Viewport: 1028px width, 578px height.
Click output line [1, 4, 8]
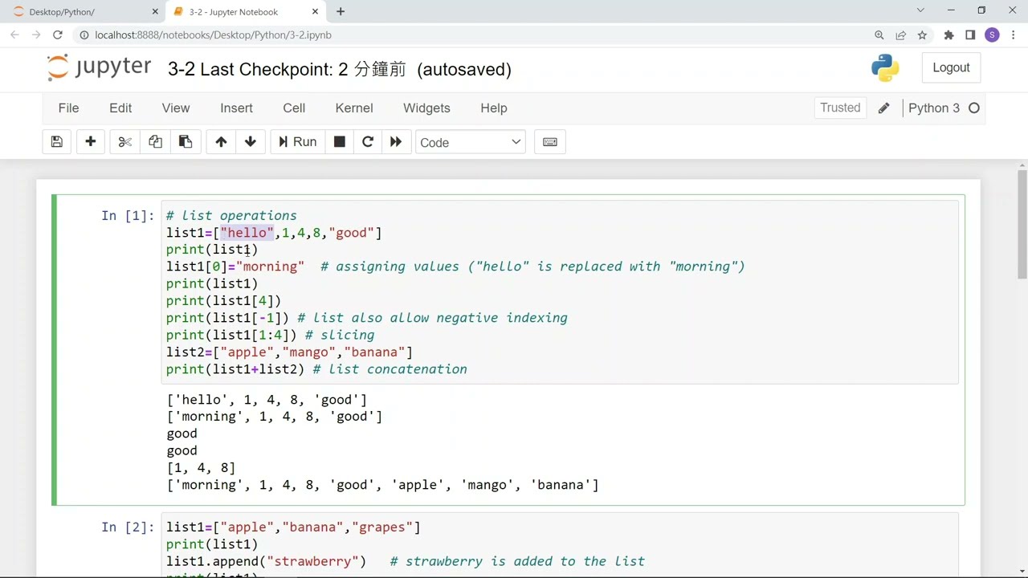coord(201,468)
